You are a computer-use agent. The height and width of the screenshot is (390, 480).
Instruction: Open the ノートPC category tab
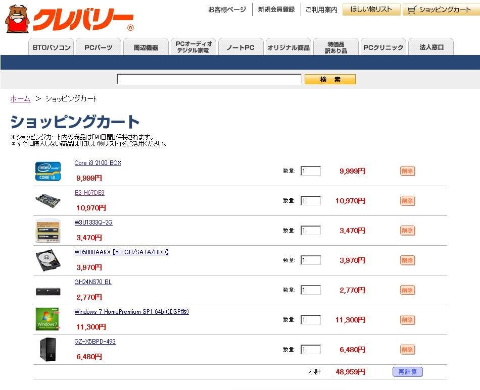pyautogui.click(x=241, y=46)
